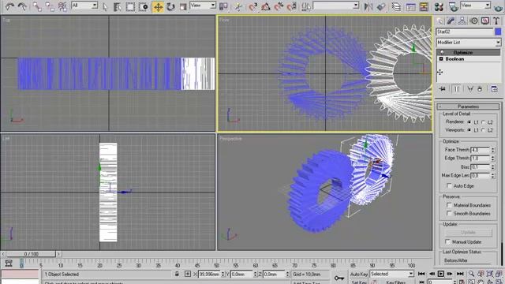Toggle Show End Result button
The height and width of the screenshot is (284, 505).
coord(456,89)
